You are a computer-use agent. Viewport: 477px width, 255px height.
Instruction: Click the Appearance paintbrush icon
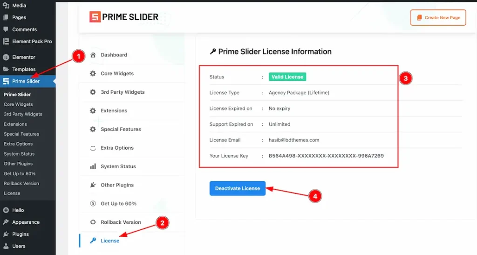click(6, 222)
